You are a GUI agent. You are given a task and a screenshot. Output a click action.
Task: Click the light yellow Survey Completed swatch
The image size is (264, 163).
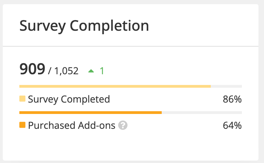point(22,99)
